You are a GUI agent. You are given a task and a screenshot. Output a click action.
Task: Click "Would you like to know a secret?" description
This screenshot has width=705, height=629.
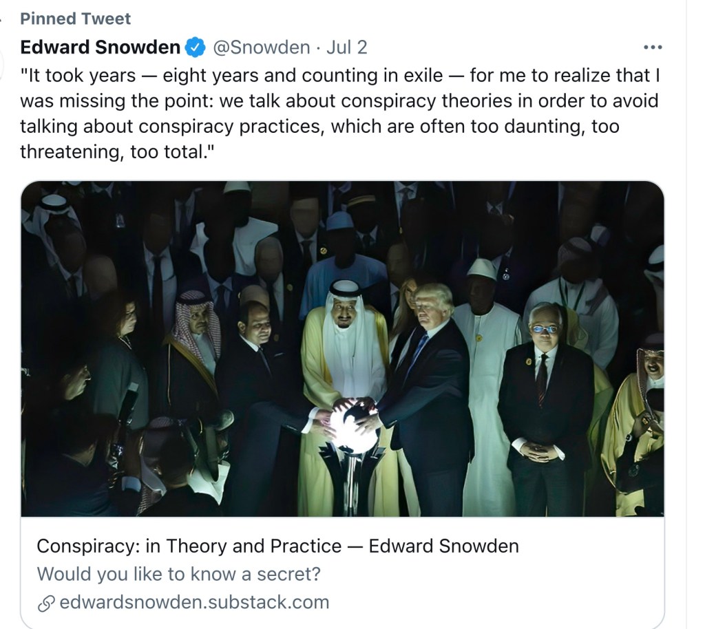click(x=178, y=573)
